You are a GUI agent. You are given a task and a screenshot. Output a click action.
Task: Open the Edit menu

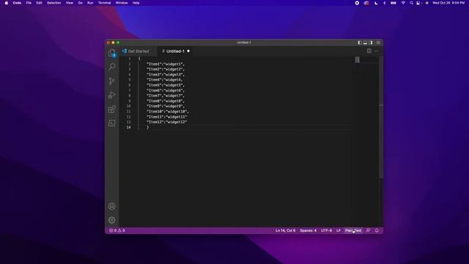39,3
